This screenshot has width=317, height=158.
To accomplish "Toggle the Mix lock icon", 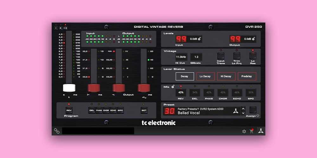I will tap(173, 87).
